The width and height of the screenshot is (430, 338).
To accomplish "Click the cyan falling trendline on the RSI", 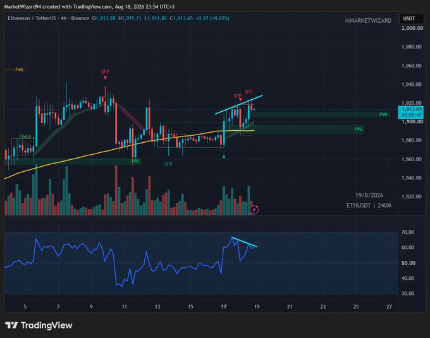I will pos(244,242).
